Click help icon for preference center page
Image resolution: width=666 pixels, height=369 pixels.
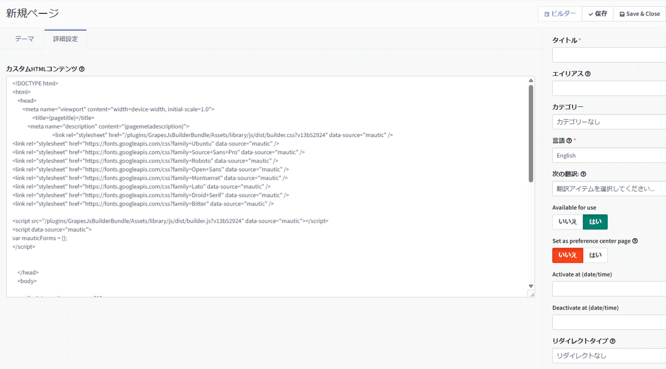[635, 241]
